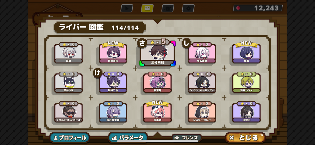This screenshot has height=145, width=315.
Task: Close the list with とじる button
Action: (x=245, y=138)
